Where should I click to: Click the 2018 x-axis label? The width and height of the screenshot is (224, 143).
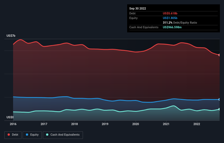pos(74,124)
